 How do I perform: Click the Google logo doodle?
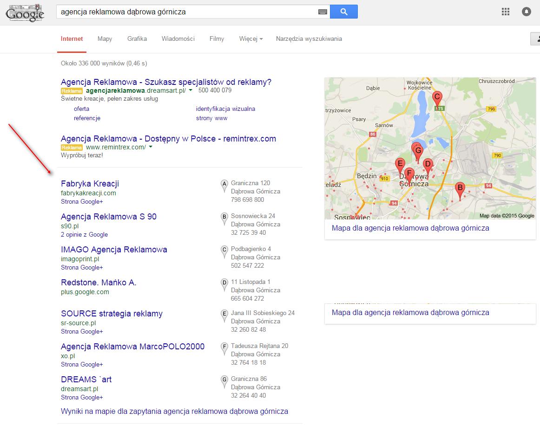25,13
